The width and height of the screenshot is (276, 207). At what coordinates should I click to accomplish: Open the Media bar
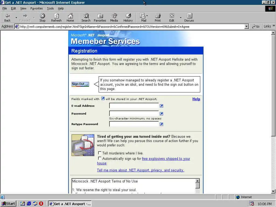(114, 18)
